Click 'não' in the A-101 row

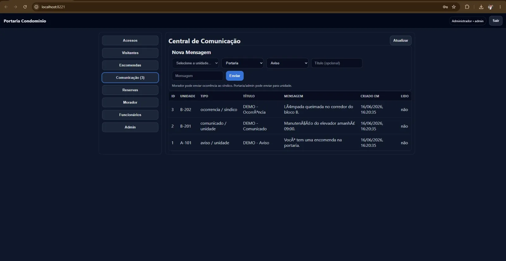click(x=404, y=143)
